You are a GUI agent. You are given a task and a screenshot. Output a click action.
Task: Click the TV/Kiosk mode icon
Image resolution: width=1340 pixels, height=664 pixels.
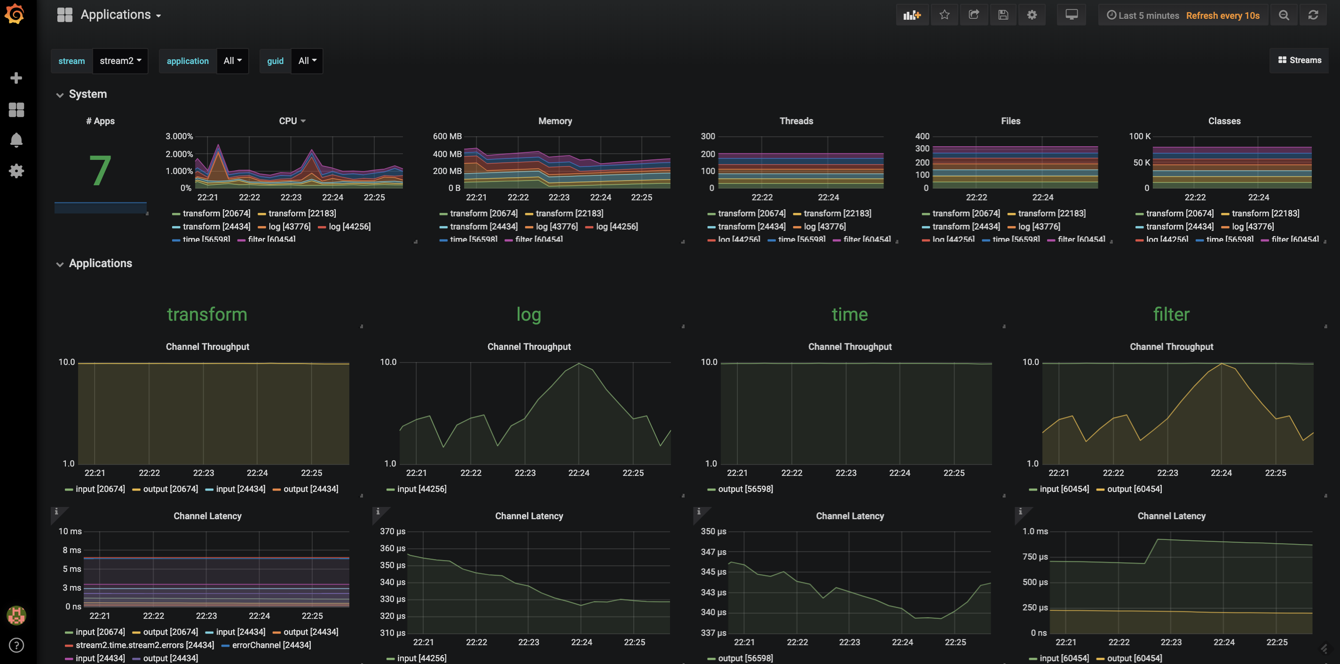pos(1071,15)
